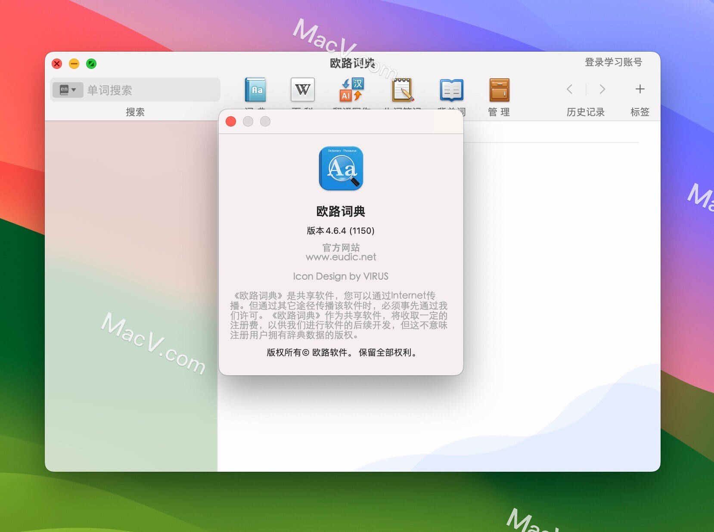Open the 生词笔记 notepad tool
714x532 pixels.
tap(402, 90)
